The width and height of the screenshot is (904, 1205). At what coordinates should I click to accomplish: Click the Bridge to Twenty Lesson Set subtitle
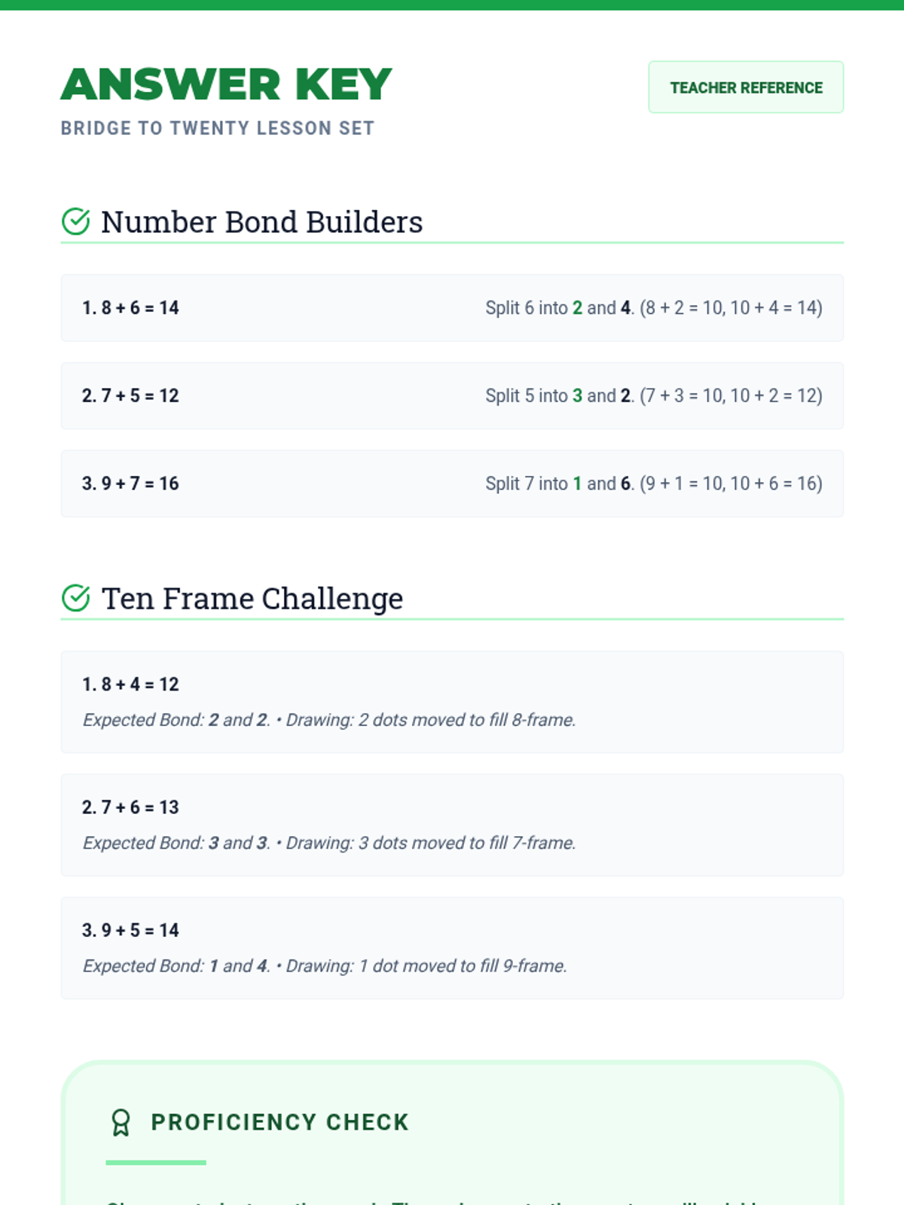[x=218, y=129]
